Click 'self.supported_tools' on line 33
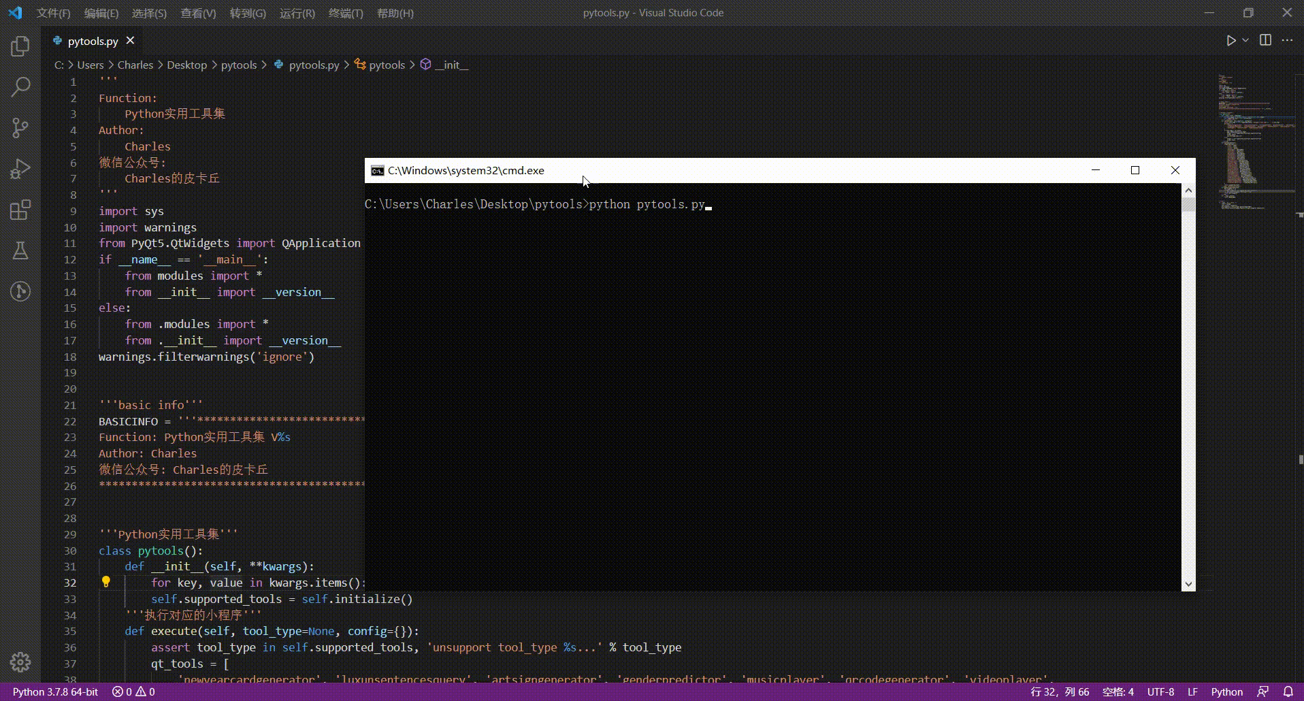Screen dimensions: 1304x701 point(216,599)
